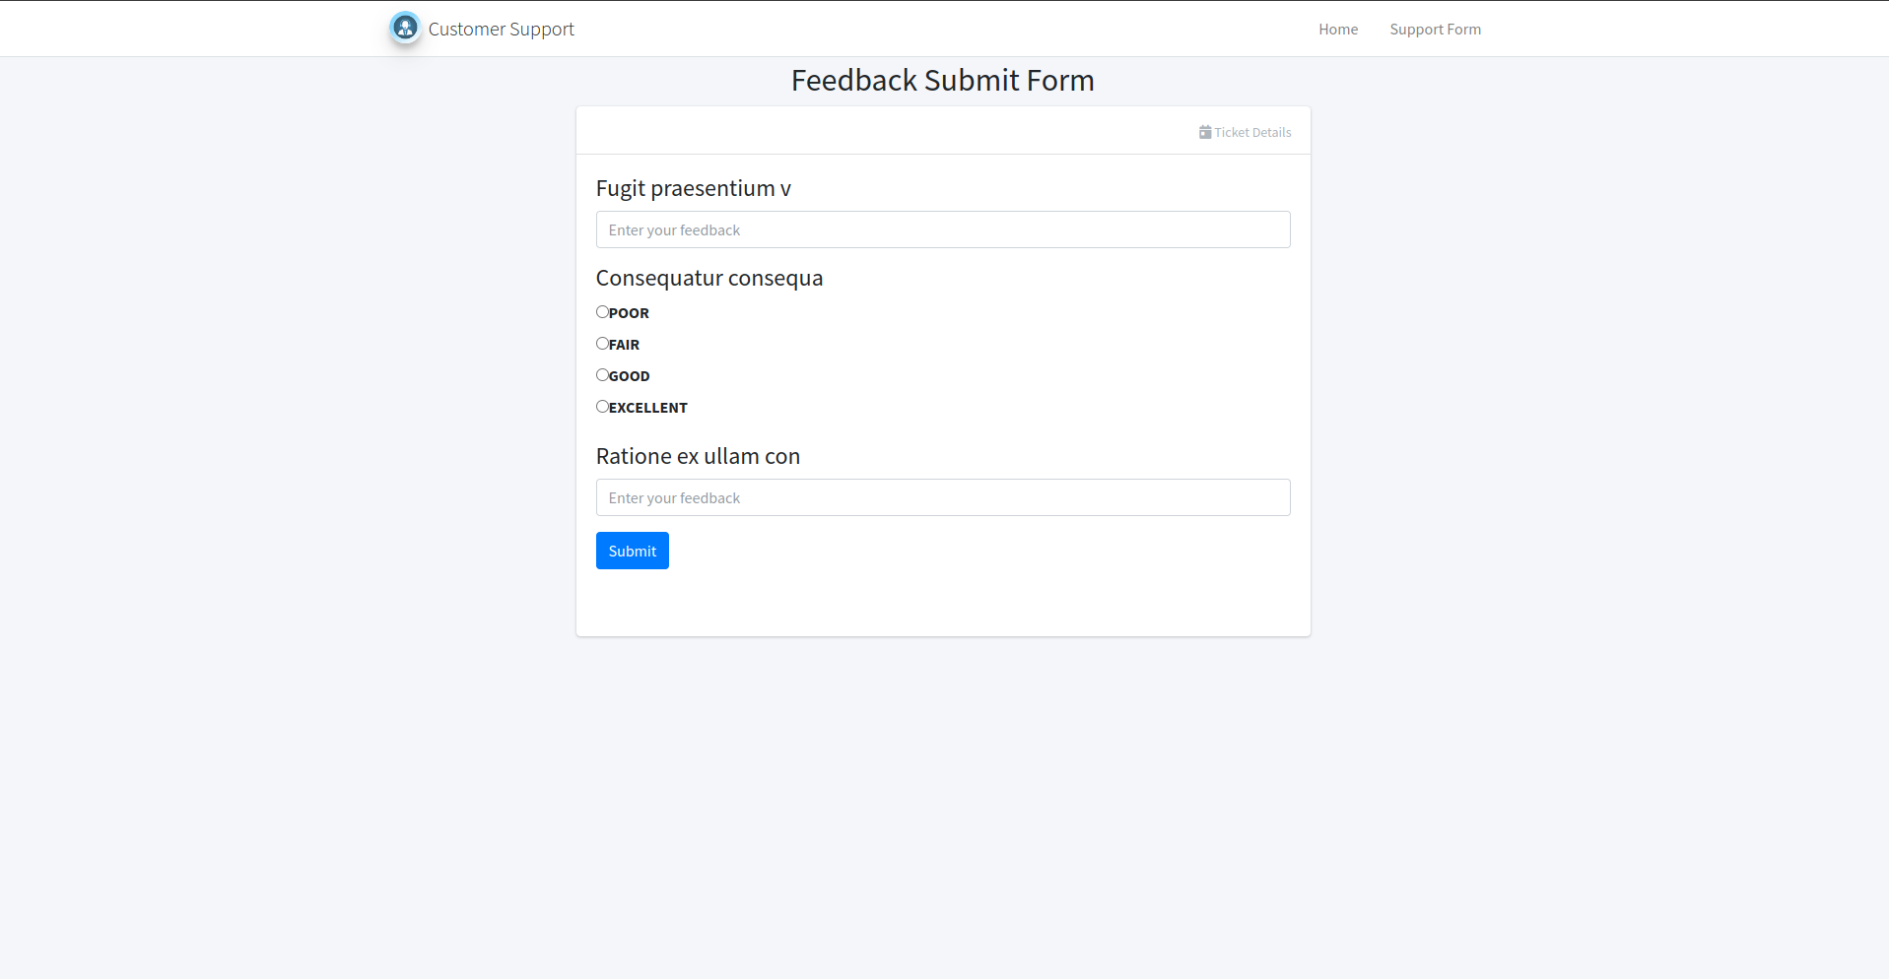The image size is (1889, 979).
Task: Pick the GOOD rating radio button
Action: point(602,375)
